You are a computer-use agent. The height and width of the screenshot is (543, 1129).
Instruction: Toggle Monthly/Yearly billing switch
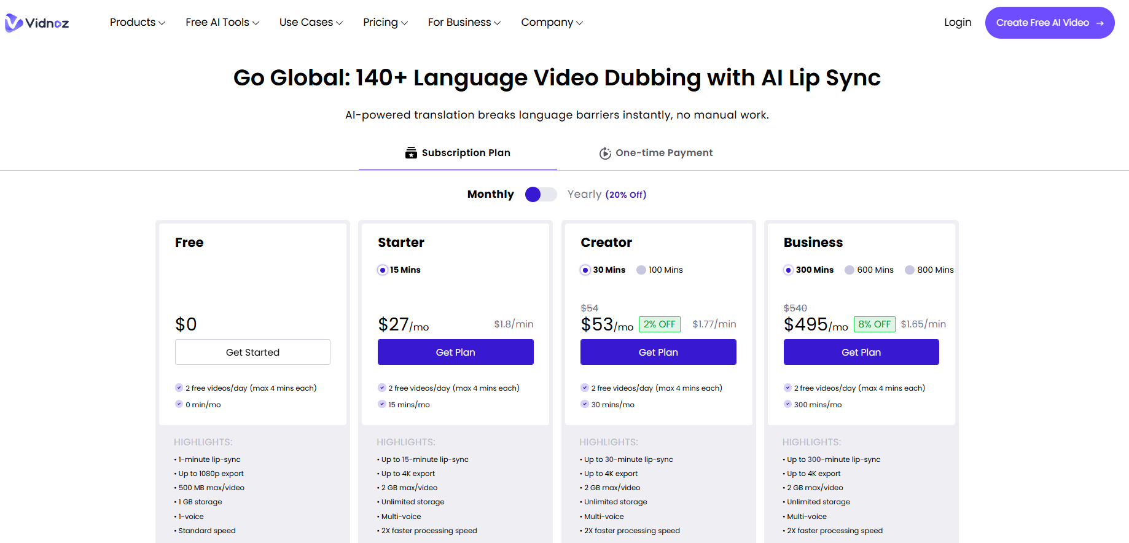(541, 195)
